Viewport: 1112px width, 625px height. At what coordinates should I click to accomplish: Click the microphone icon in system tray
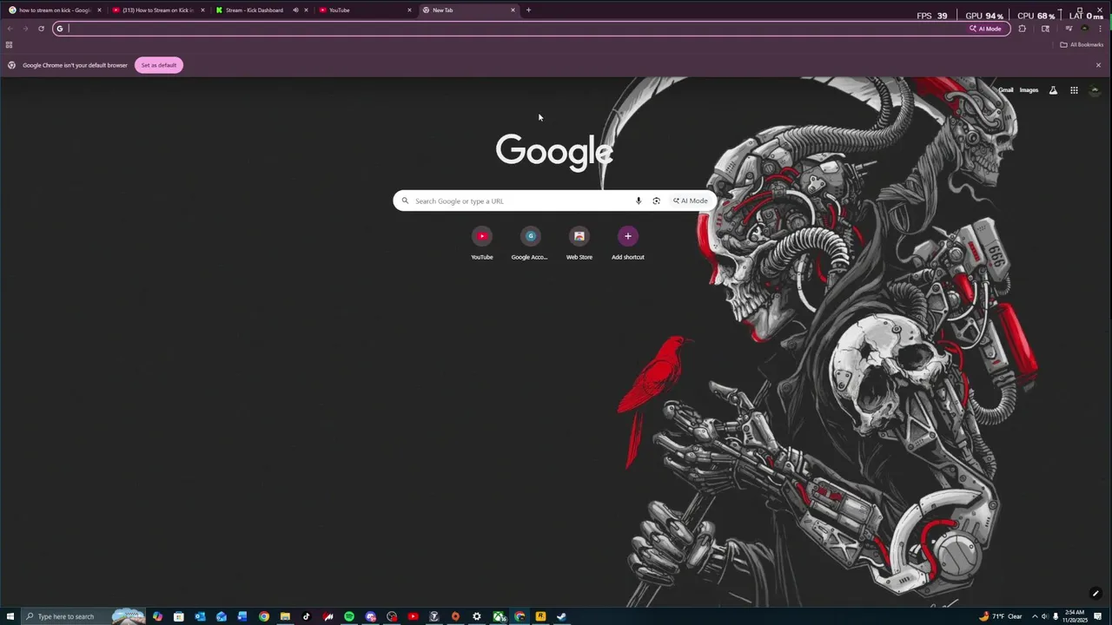point(1056,616)
